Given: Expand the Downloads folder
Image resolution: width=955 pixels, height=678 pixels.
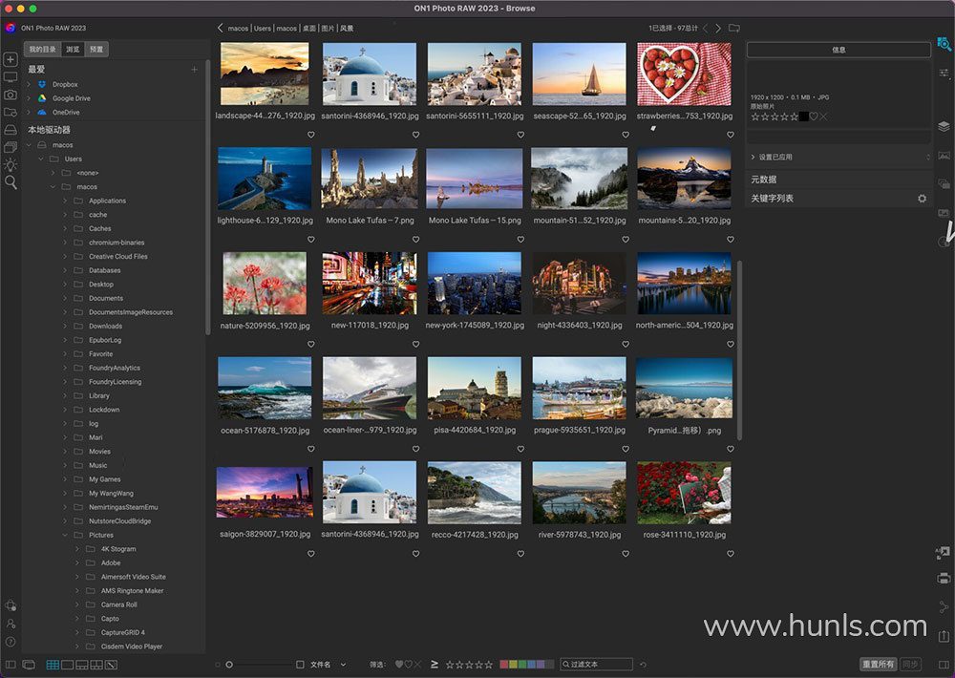Looking at the screenshot, I should pos(65,326).
